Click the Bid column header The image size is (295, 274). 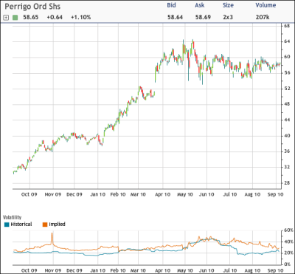pyautogui.click(x=171, y=5)
